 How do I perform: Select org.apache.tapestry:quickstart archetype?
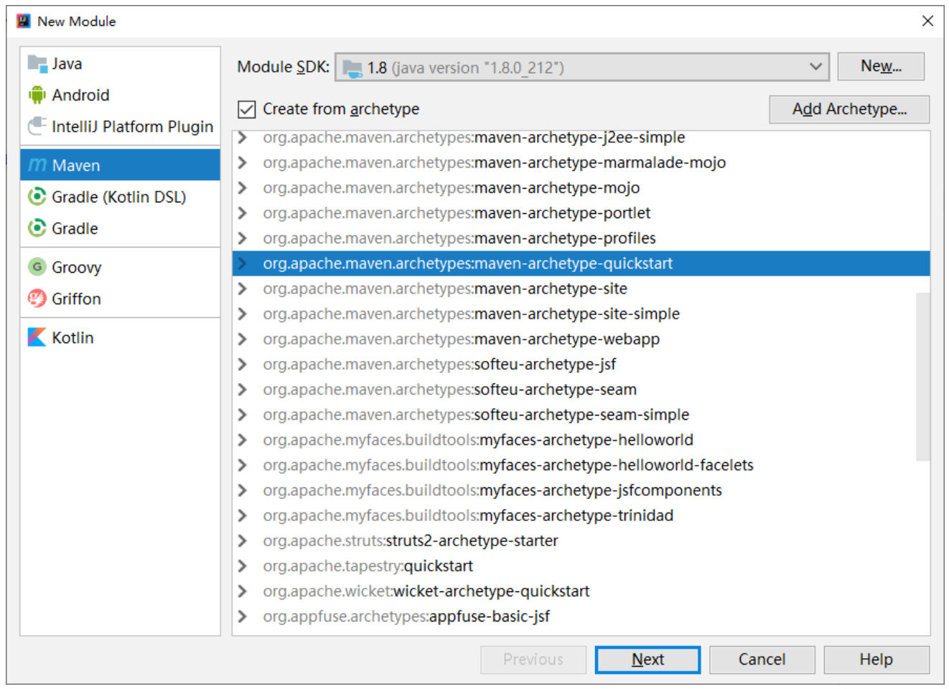(x=581, y=566)
